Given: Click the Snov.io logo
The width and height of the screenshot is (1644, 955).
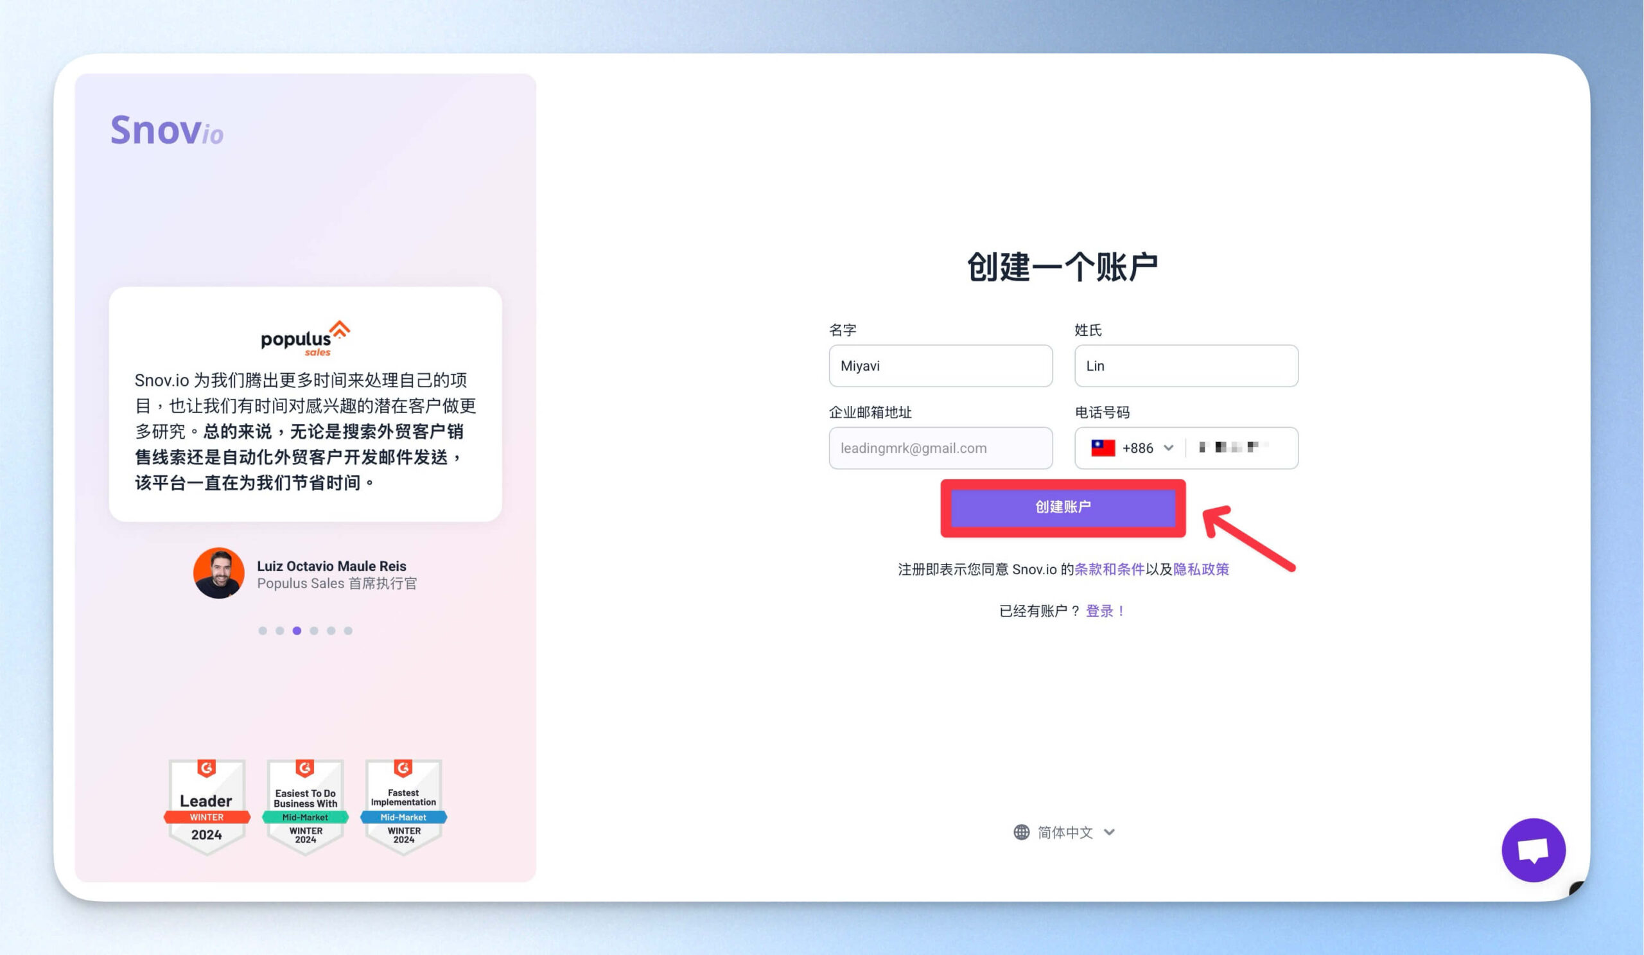Looking at the screenshot, I should [x=167, y=130].
